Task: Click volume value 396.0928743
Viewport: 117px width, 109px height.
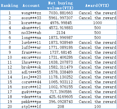Action: [x=61, y=102]
